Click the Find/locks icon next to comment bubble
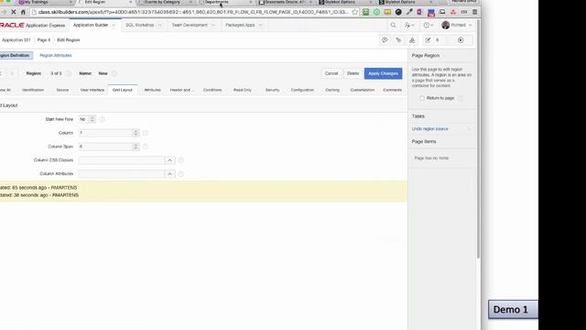Viewport: 586px width, 330px height. click(398, 40)
